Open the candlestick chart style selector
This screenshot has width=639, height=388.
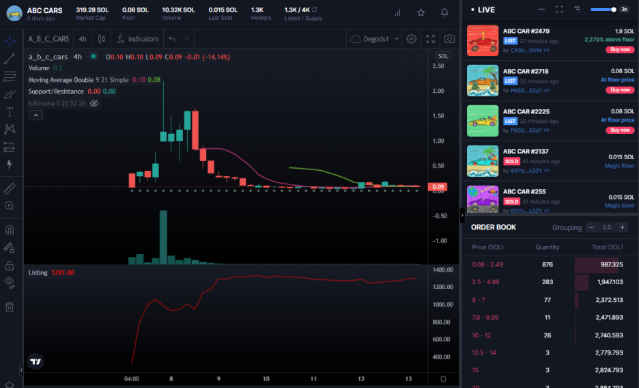[x=102, y=39]
